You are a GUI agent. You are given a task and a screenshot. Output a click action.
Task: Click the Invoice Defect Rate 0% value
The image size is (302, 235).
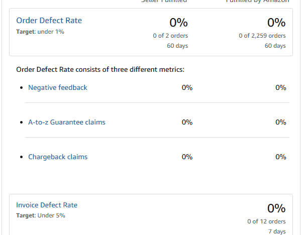click(x=276, y=208)
